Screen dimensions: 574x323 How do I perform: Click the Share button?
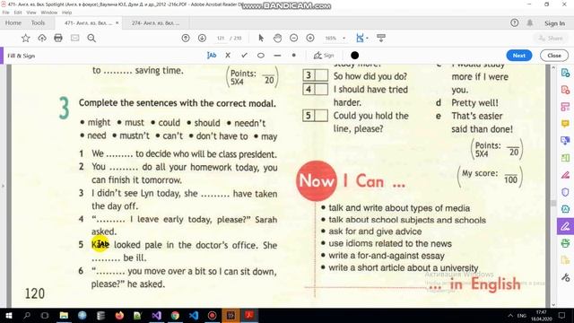(x=550, y=38)
